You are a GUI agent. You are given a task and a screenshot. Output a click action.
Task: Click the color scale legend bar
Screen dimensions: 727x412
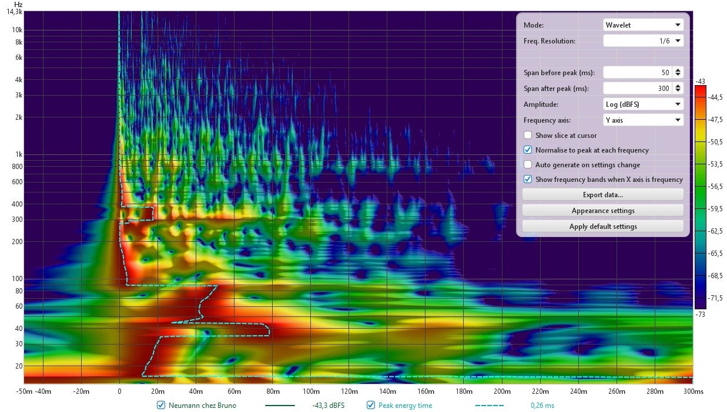(700, 197)
